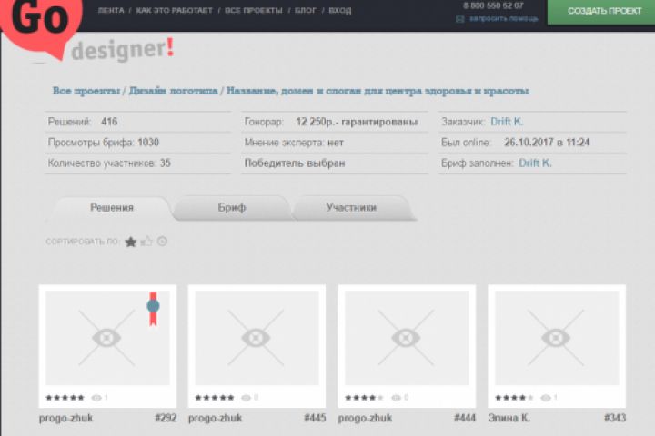Switch to the Бриф tab
The height and width of the screenshot is (436, 655).
point(232,207)
